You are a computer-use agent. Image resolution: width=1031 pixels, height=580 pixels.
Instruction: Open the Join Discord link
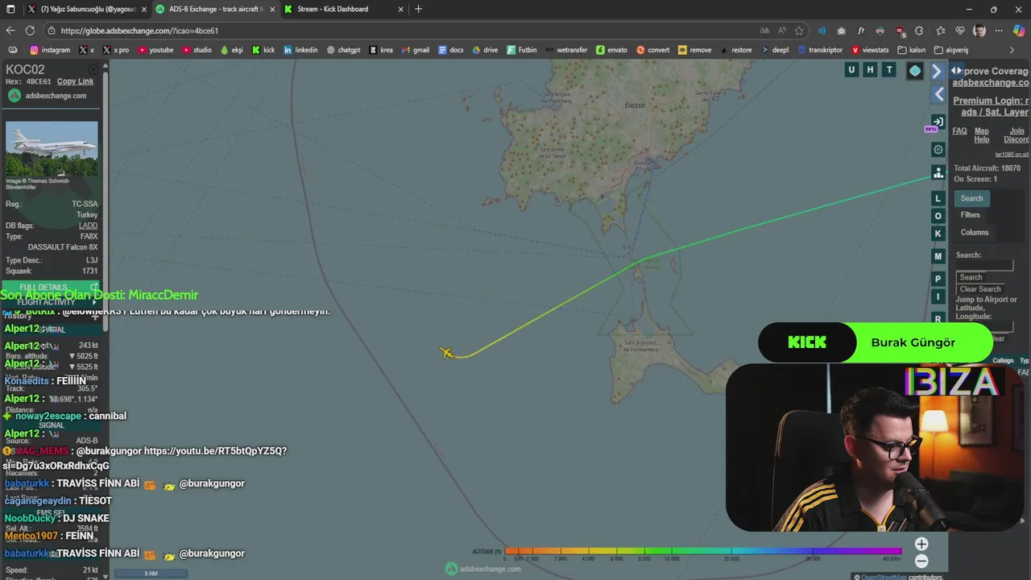pos(1017,135)
